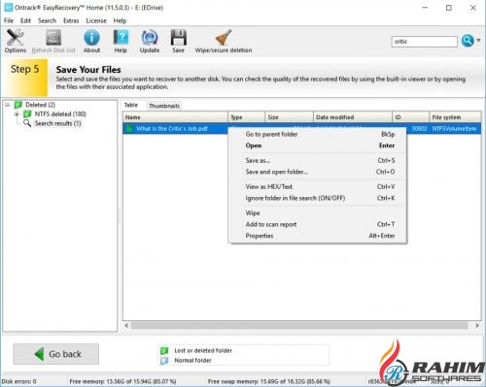Choose Wipe in the context menu

tap(318, 213)
